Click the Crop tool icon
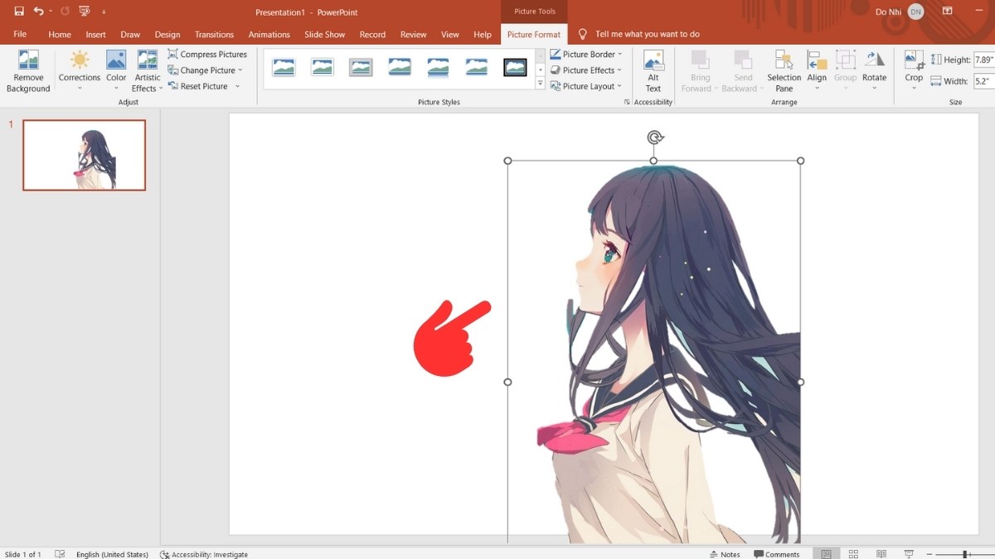The width and height of the screenshot is (995, 559). pyautogui.click(x=914, y=60)
